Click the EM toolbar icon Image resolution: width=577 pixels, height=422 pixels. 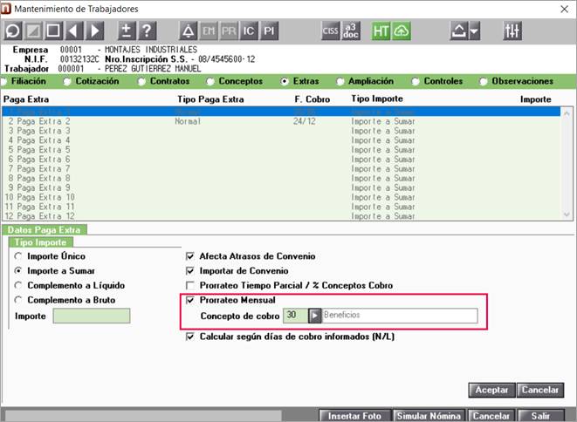coord(209,31)
